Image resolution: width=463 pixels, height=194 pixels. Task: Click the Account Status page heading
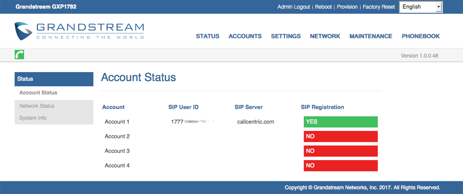(x=139, y=77)
